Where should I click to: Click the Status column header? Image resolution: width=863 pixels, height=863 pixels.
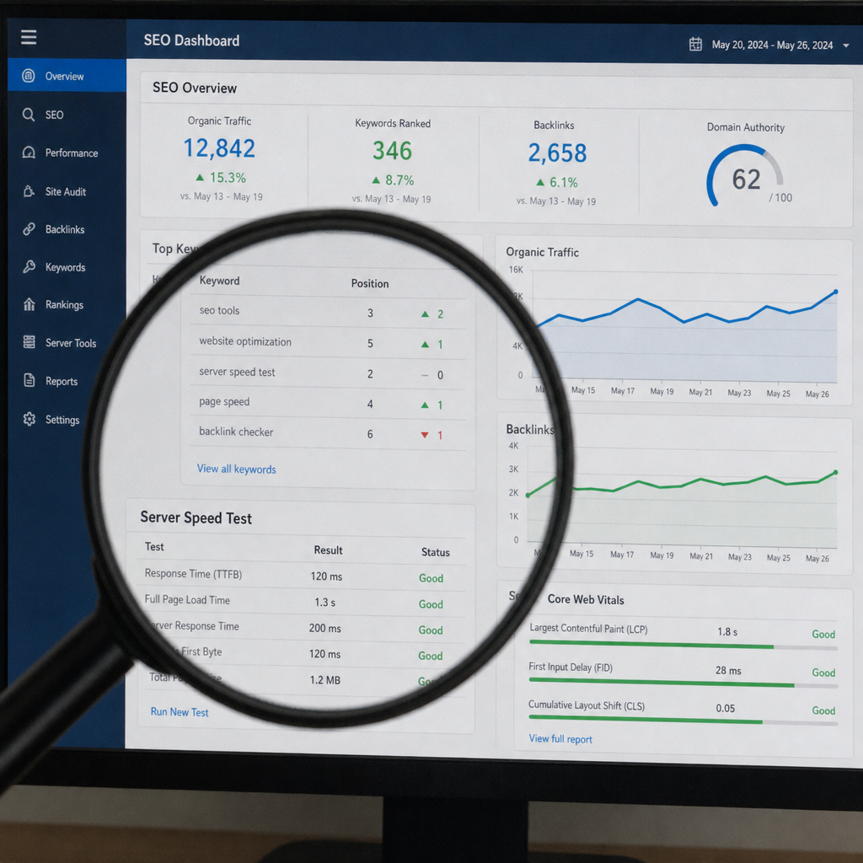tap(436, 552)
